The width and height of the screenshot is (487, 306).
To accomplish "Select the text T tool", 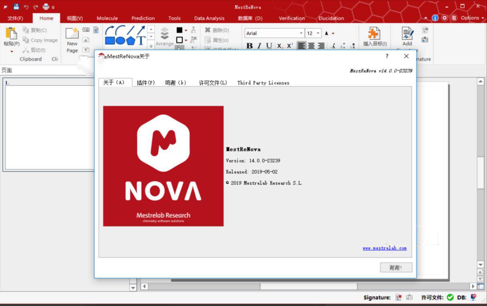I will coord(141,40).
